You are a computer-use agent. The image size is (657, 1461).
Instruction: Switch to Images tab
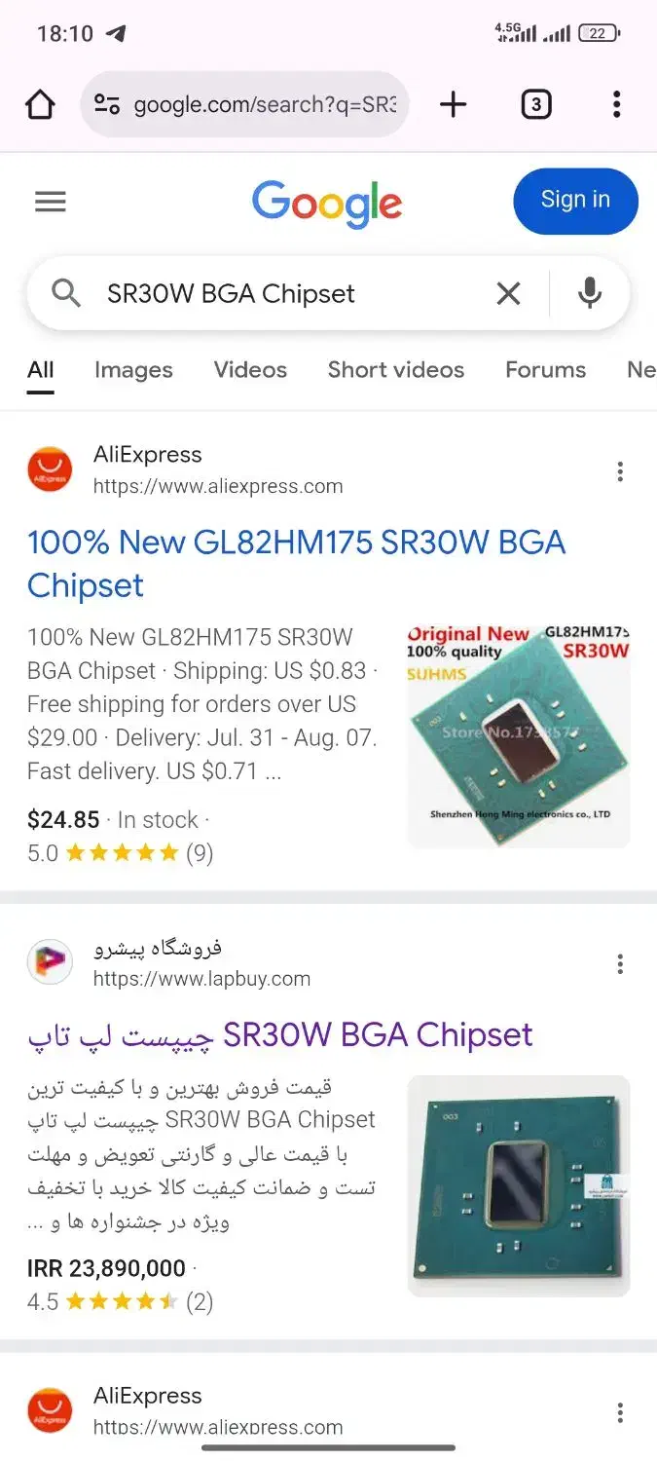point(133,370)
